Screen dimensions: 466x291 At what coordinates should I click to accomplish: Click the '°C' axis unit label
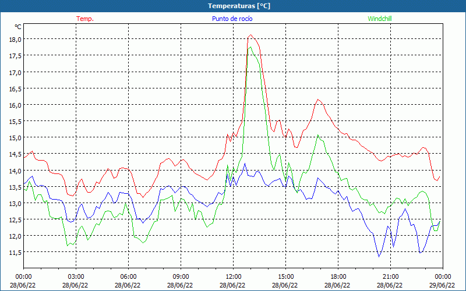pos(18,27)
